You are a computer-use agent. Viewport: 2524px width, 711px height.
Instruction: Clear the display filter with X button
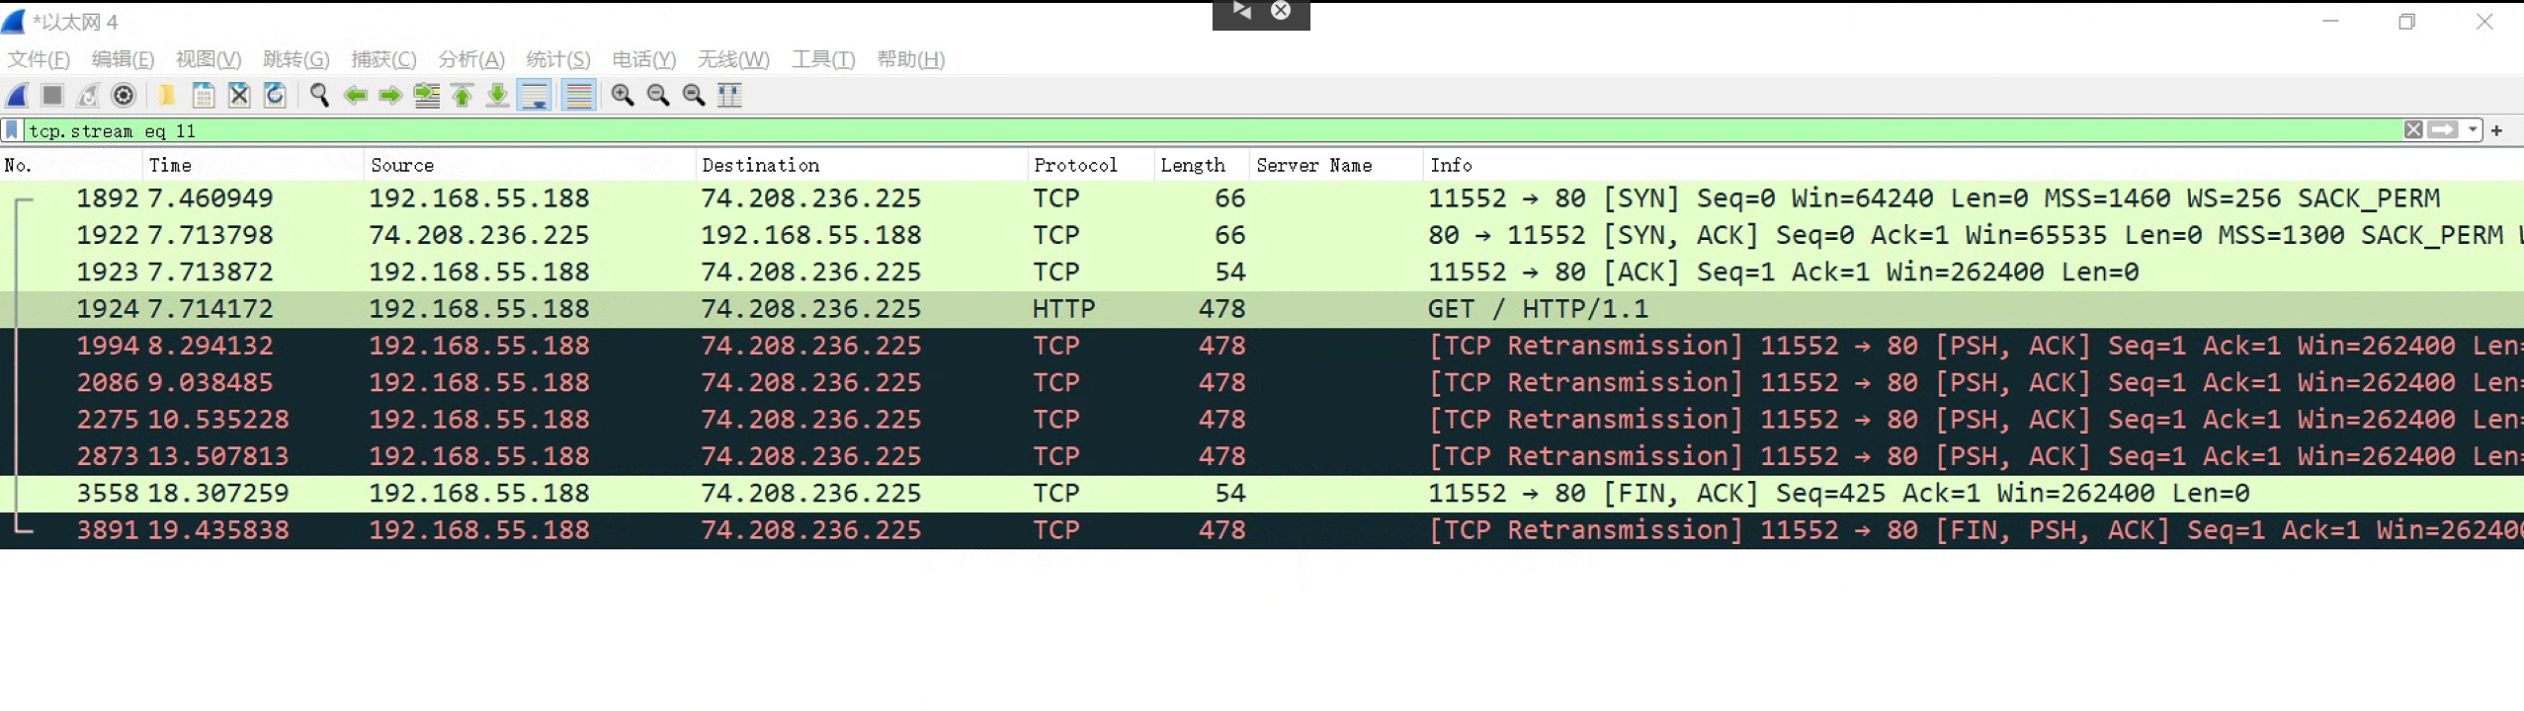pyautogui.click(x=2413, y=130)
